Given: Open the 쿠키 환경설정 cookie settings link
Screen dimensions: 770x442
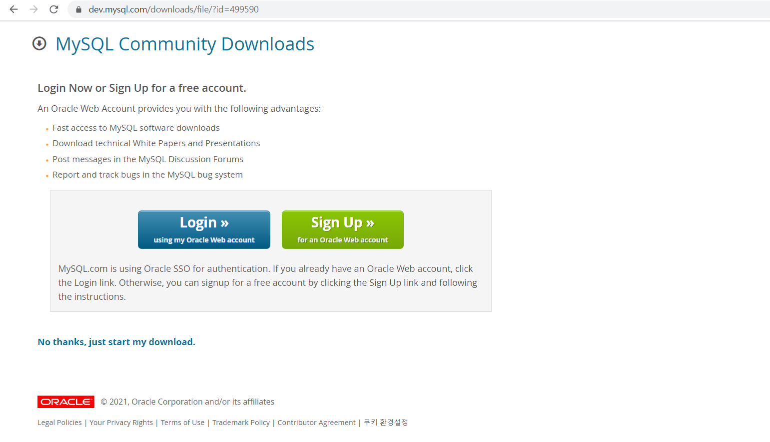Looking at the screenshot, I should [x=386, y=423].
